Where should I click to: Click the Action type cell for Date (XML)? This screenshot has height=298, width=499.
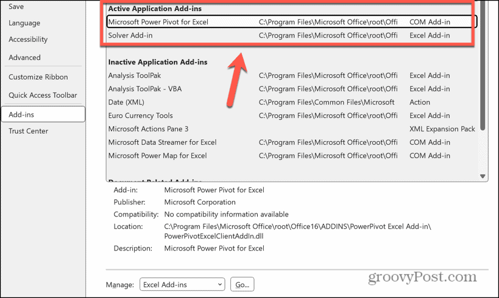[419, 102]
